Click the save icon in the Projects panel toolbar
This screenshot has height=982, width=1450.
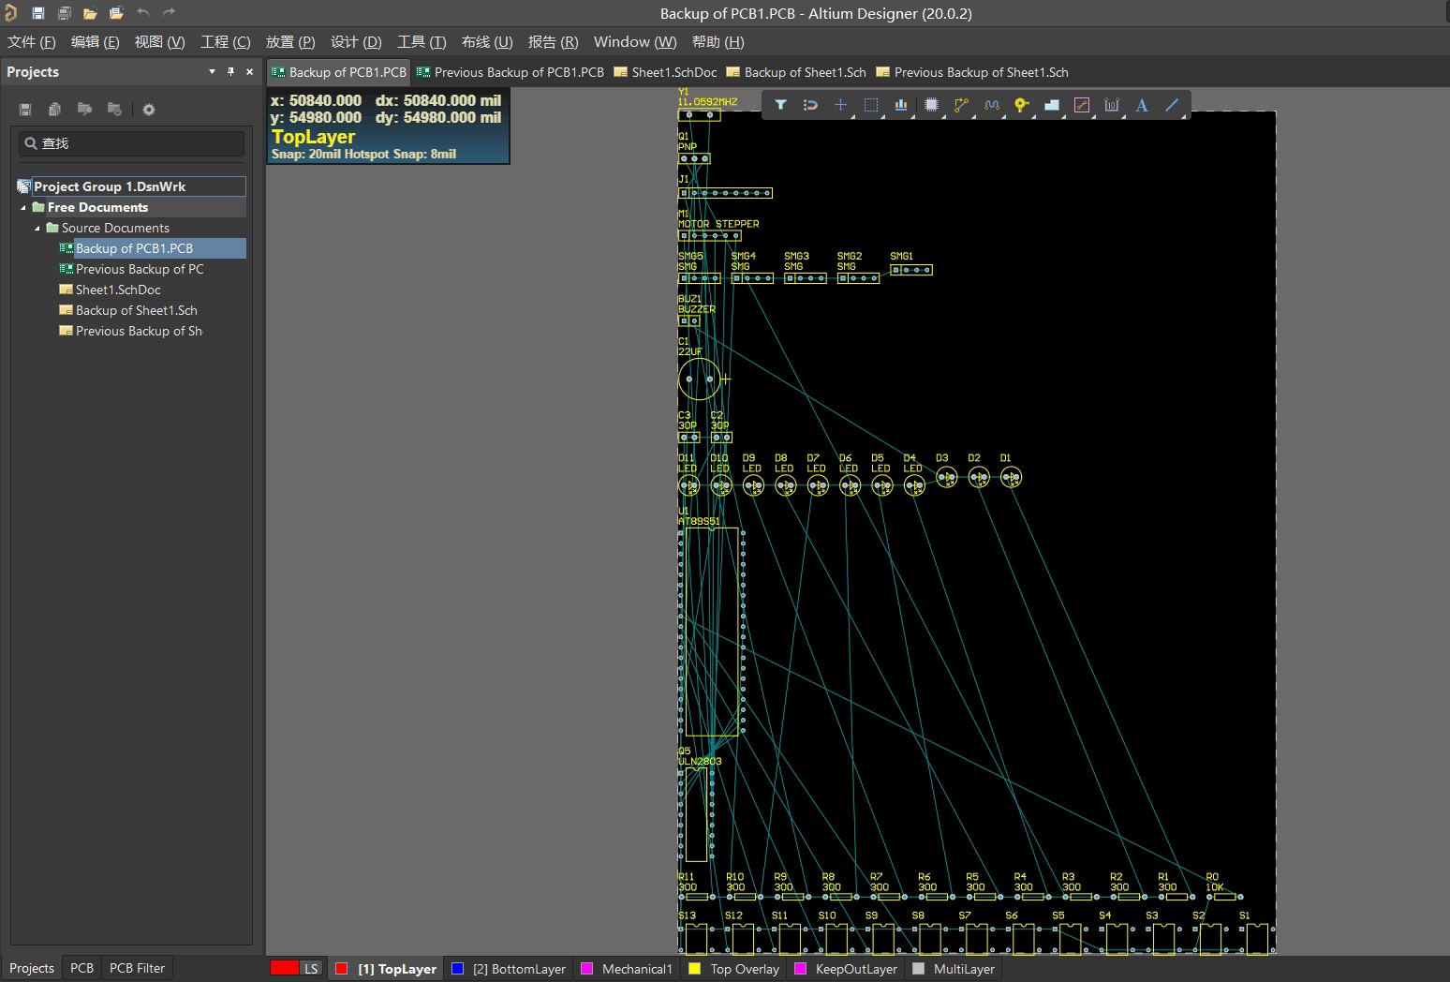(25, 110)
